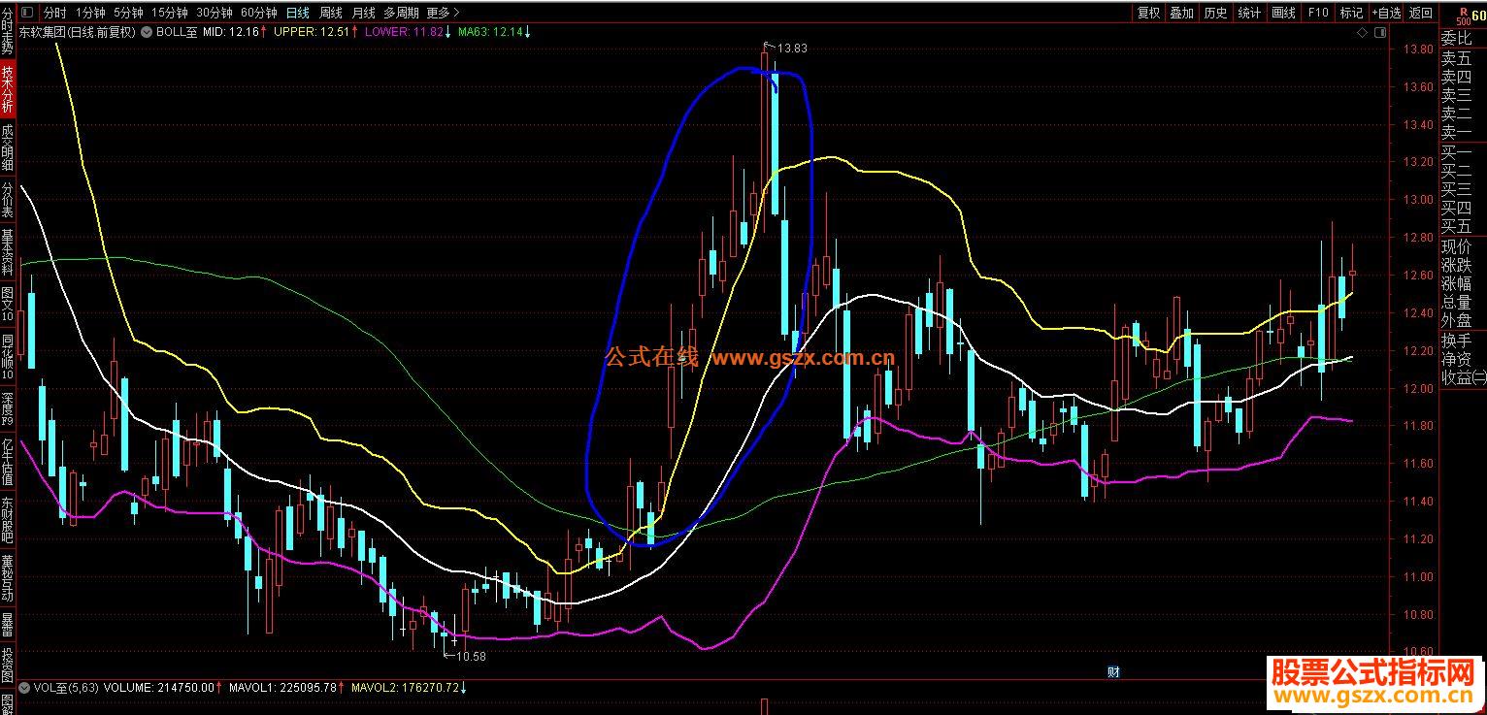This screenshot has width=1487, height=715.
Task: Expand the VOL indicator dropdown arrow
Action: point(24,688)
